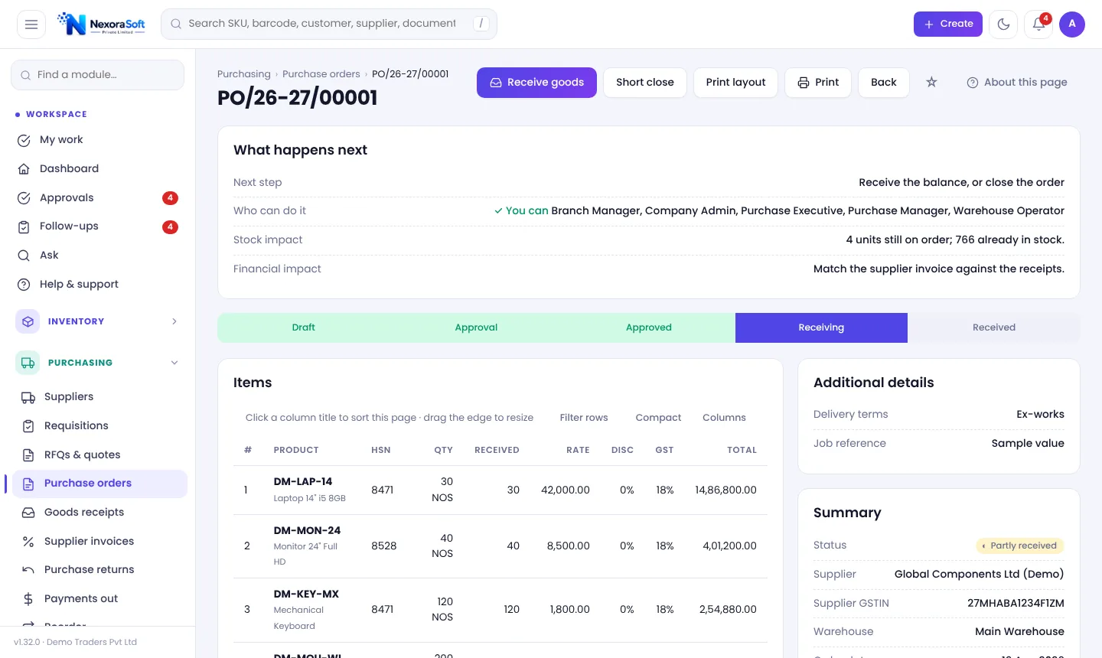
Task: Click the Print button
Action: pos(818,83)
